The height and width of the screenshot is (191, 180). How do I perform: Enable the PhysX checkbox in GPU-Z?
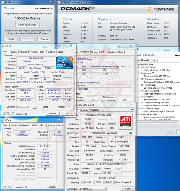(104, 182)
